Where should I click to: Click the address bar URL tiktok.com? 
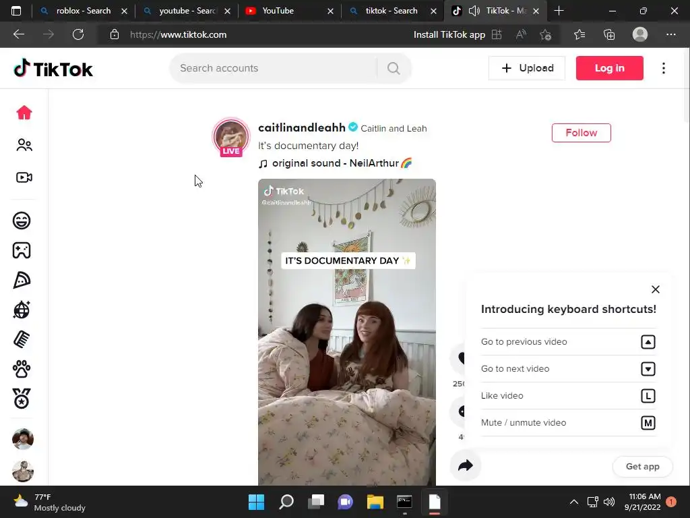point(178,34)
